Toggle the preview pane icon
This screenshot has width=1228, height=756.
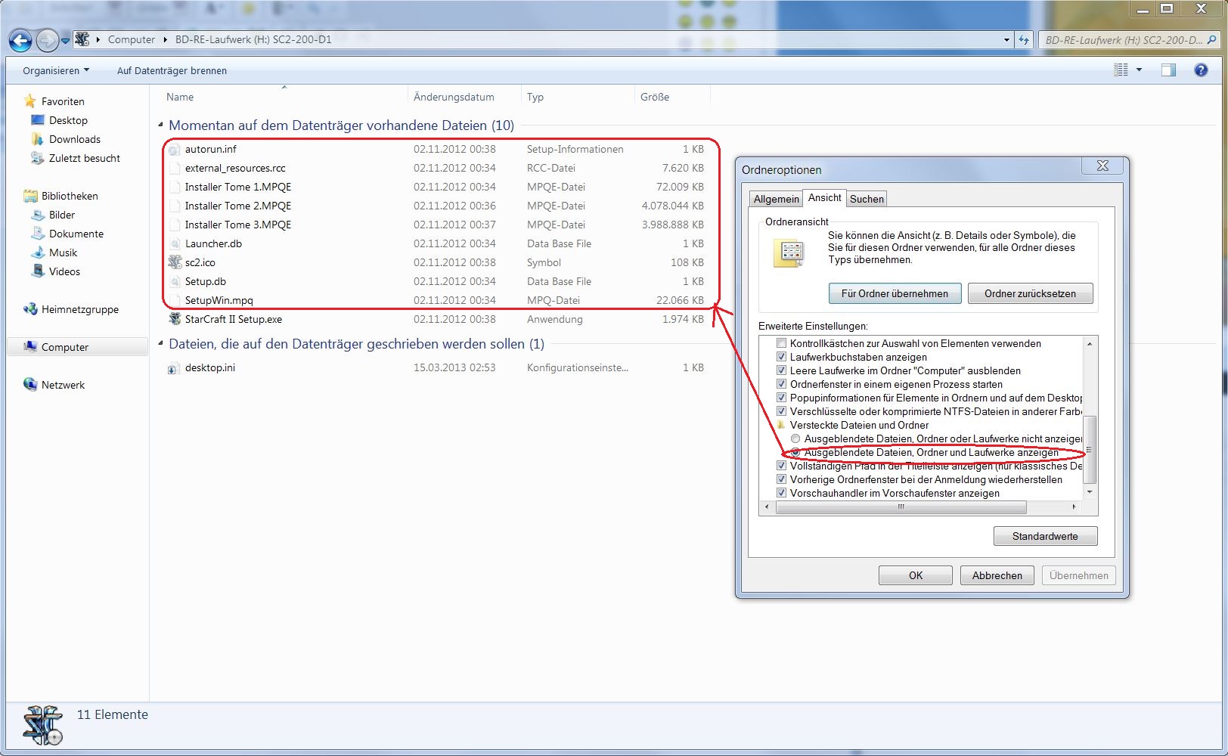point(1168,70)
